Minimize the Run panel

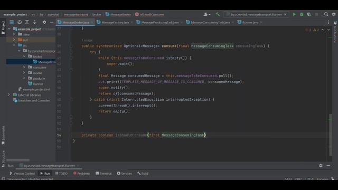coord(328,166)
